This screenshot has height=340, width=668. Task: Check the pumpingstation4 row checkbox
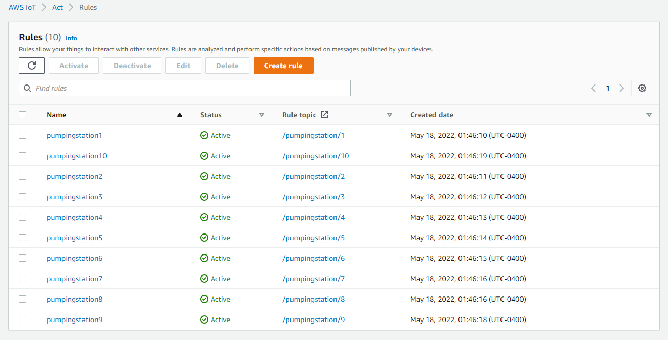23,217
